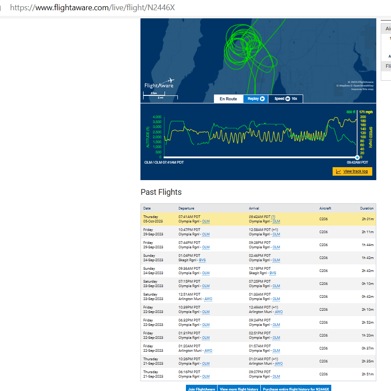Select the 0h 10m flight on 23-Sep-2023

(258, 284)
